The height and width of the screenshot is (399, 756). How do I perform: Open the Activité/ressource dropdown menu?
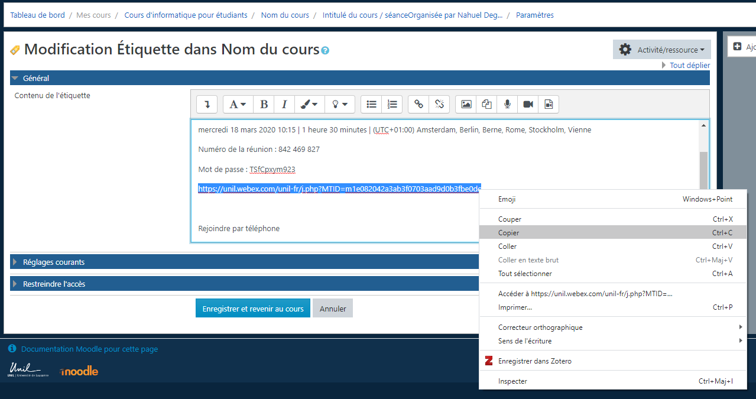point(662,50)
